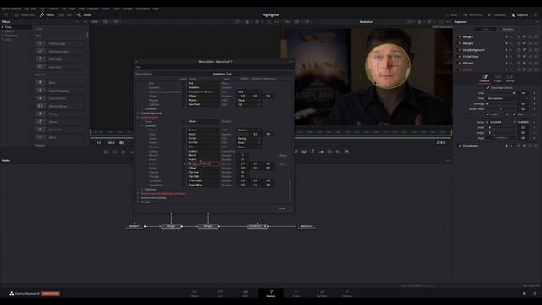
Task: Toggle the Nodes toolbar button
Action: click(x=84, y=15)
